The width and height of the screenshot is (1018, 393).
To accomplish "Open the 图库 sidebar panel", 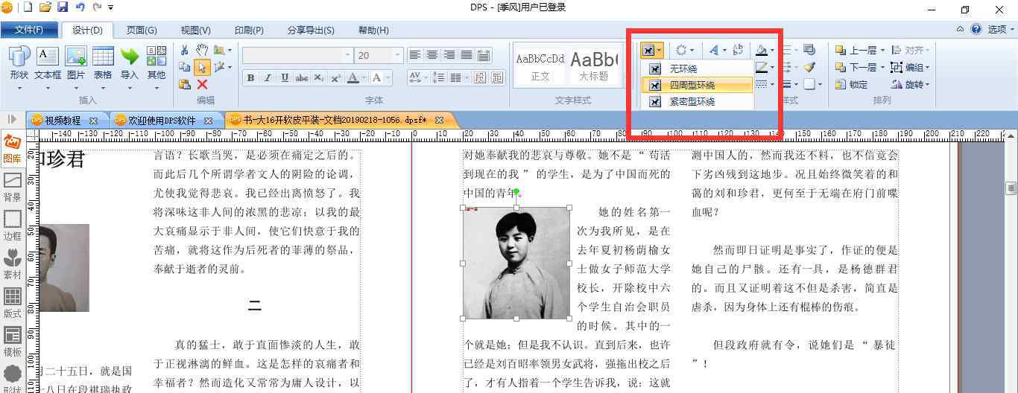I will [12, 149].
